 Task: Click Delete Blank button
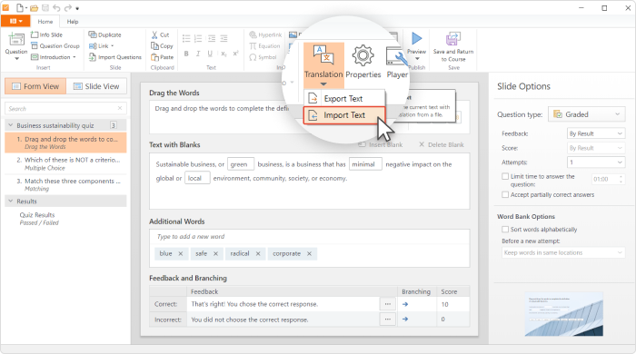(x=442, y=144)
